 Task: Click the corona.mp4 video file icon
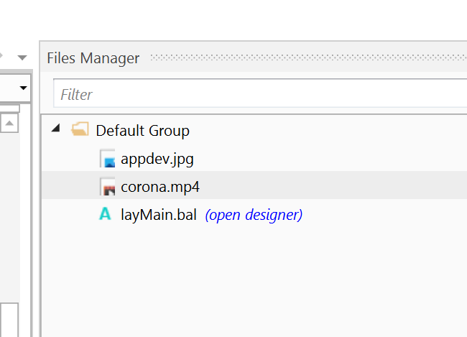(108, 188)
